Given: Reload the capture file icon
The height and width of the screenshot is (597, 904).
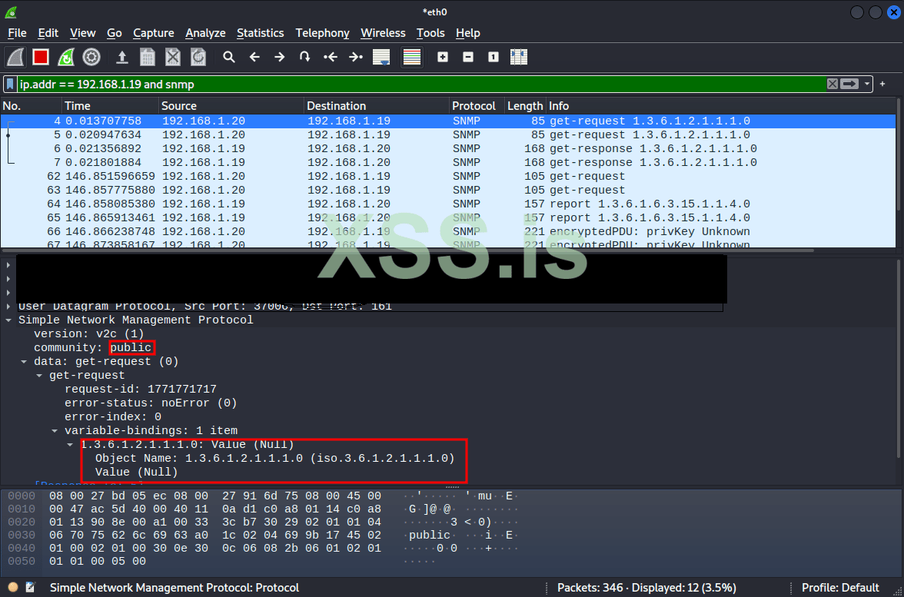Looking at the screenshot, I should point(198,57).
